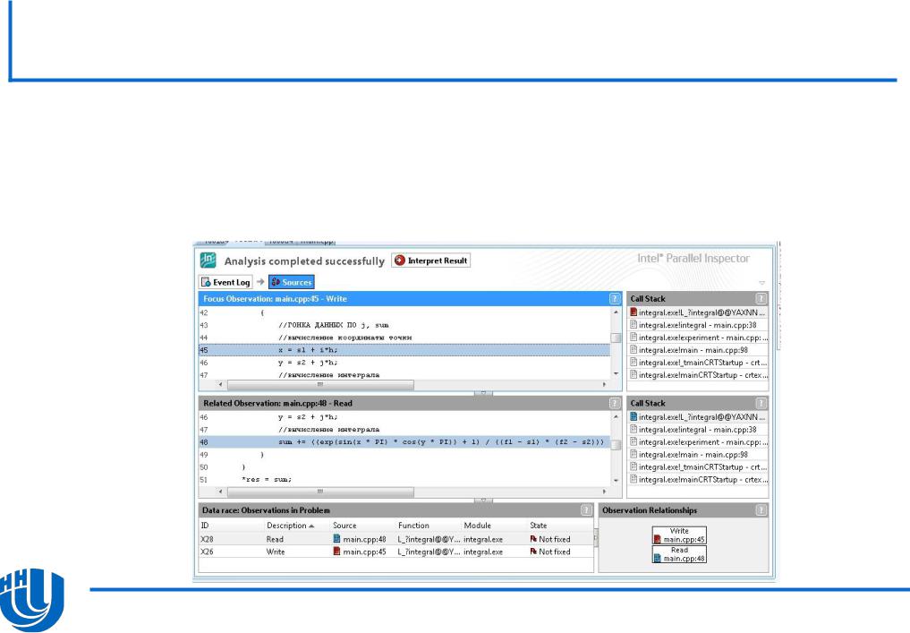Click the ID column header
The width and height of the screenshot is (910, 633).
pos(205,525)
